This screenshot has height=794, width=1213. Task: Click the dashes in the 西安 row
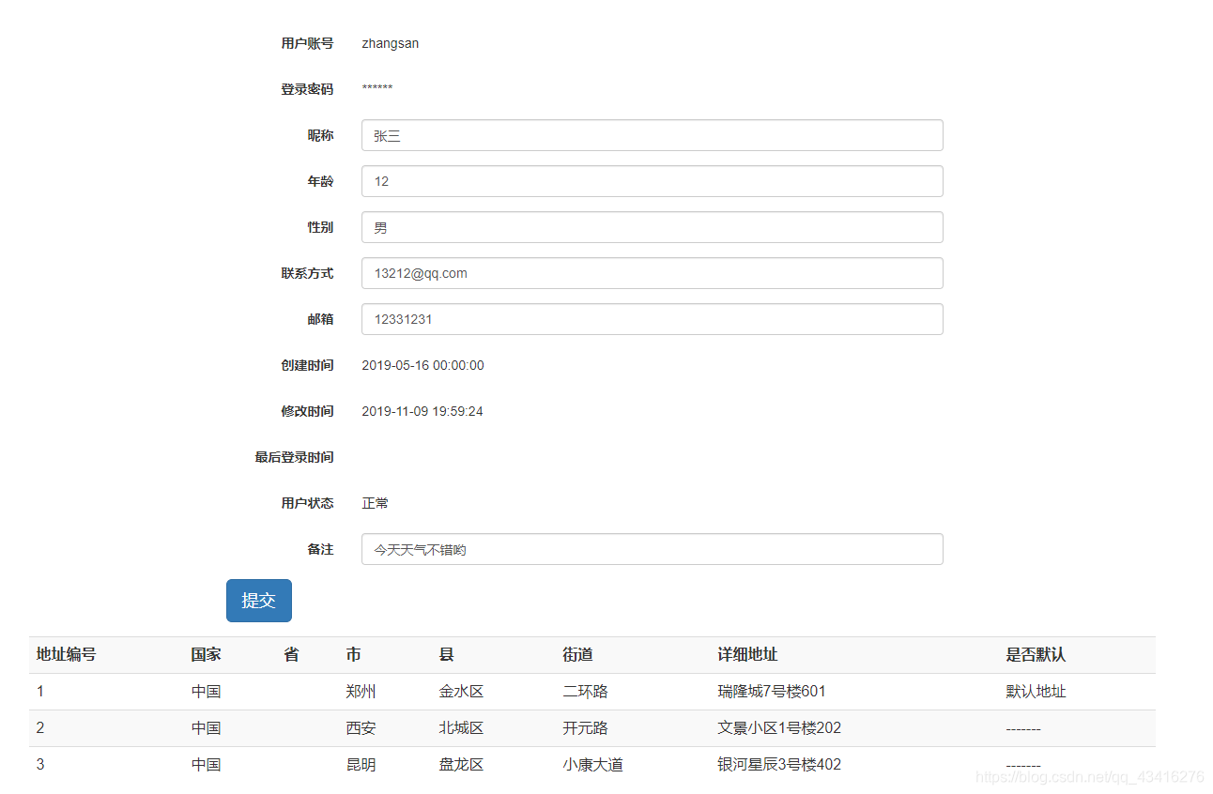coord(1023,728)
